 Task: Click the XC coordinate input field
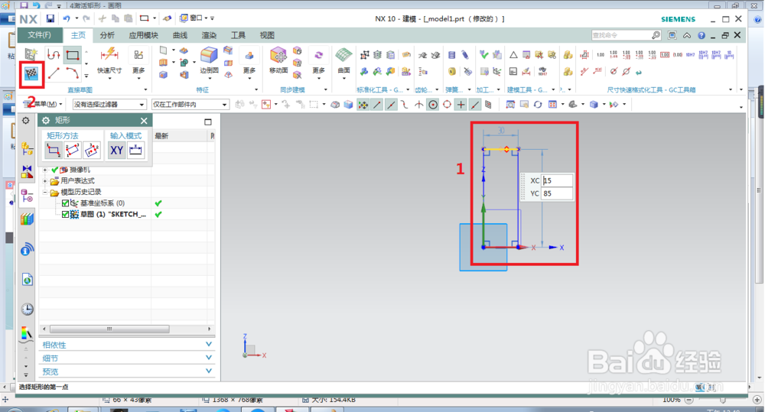click(x=556, y=180)
